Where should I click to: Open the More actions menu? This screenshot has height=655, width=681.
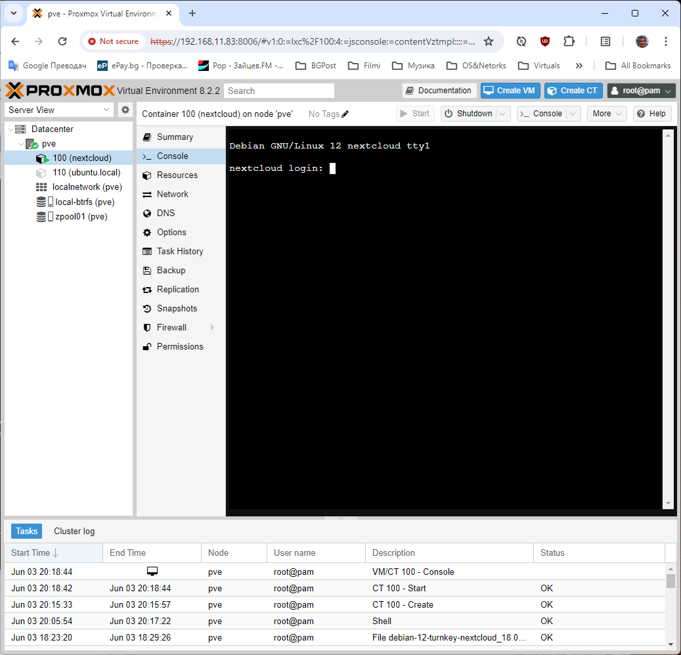tap(607, 114)
